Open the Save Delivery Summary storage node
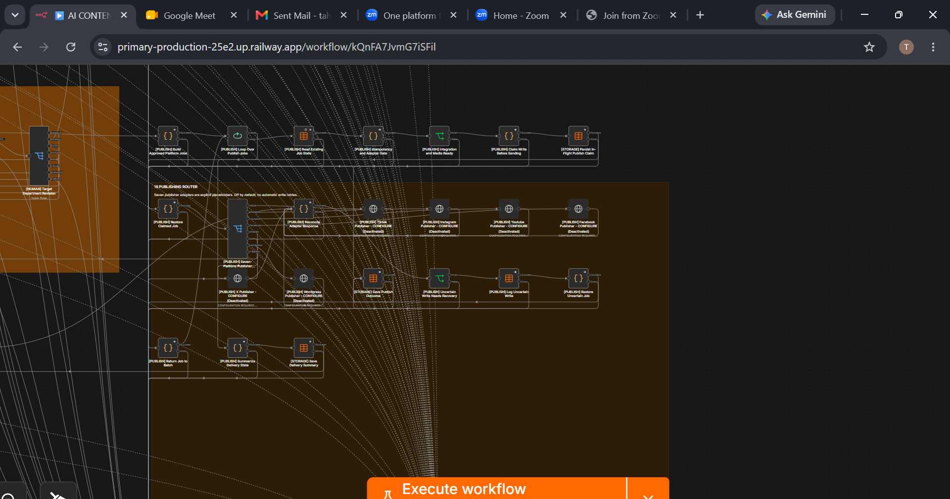The width and height of the screenshot is (950, 499). tap(304, 348)
